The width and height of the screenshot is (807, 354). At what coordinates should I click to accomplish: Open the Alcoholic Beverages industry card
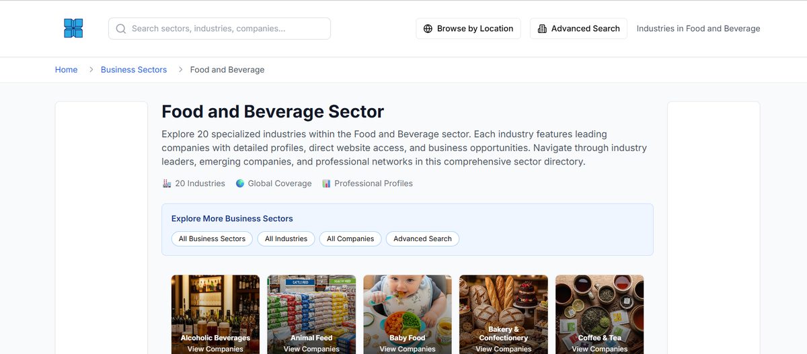215,314
